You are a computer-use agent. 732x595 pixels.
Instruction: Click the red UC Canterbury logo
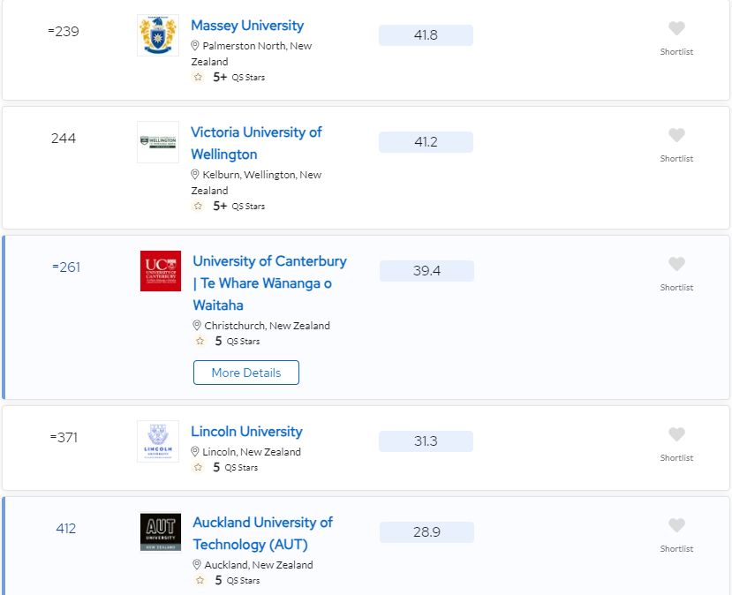[x=161, y=271]
